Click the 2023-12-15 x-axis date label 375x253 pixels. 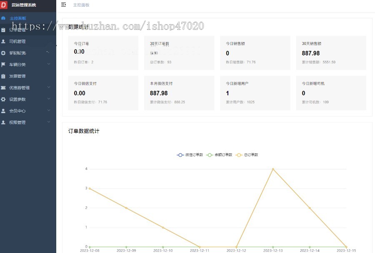[346, 251]
